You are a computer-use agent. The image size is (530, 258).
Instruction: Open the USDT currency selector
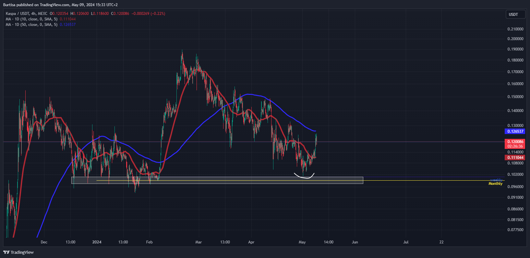515,14
